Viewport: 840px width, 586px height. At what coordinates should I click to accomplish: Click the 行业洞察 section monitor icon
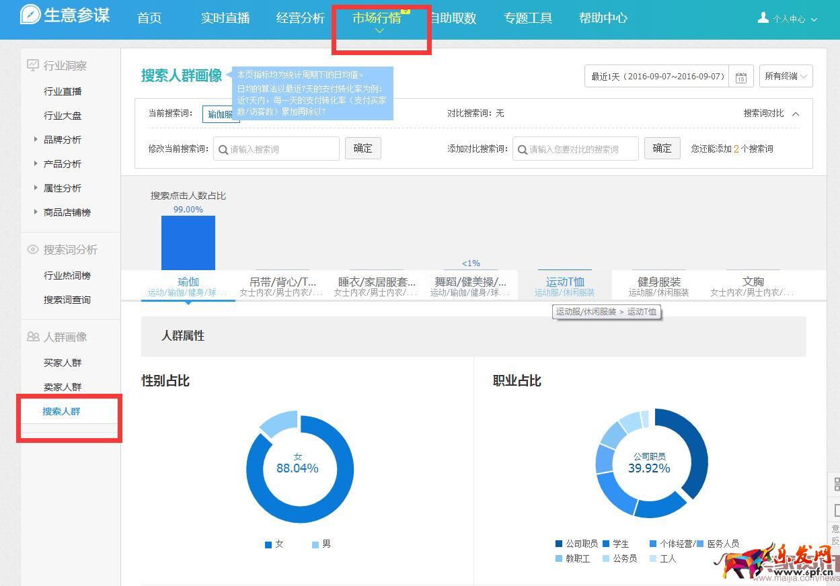[32, 65]
